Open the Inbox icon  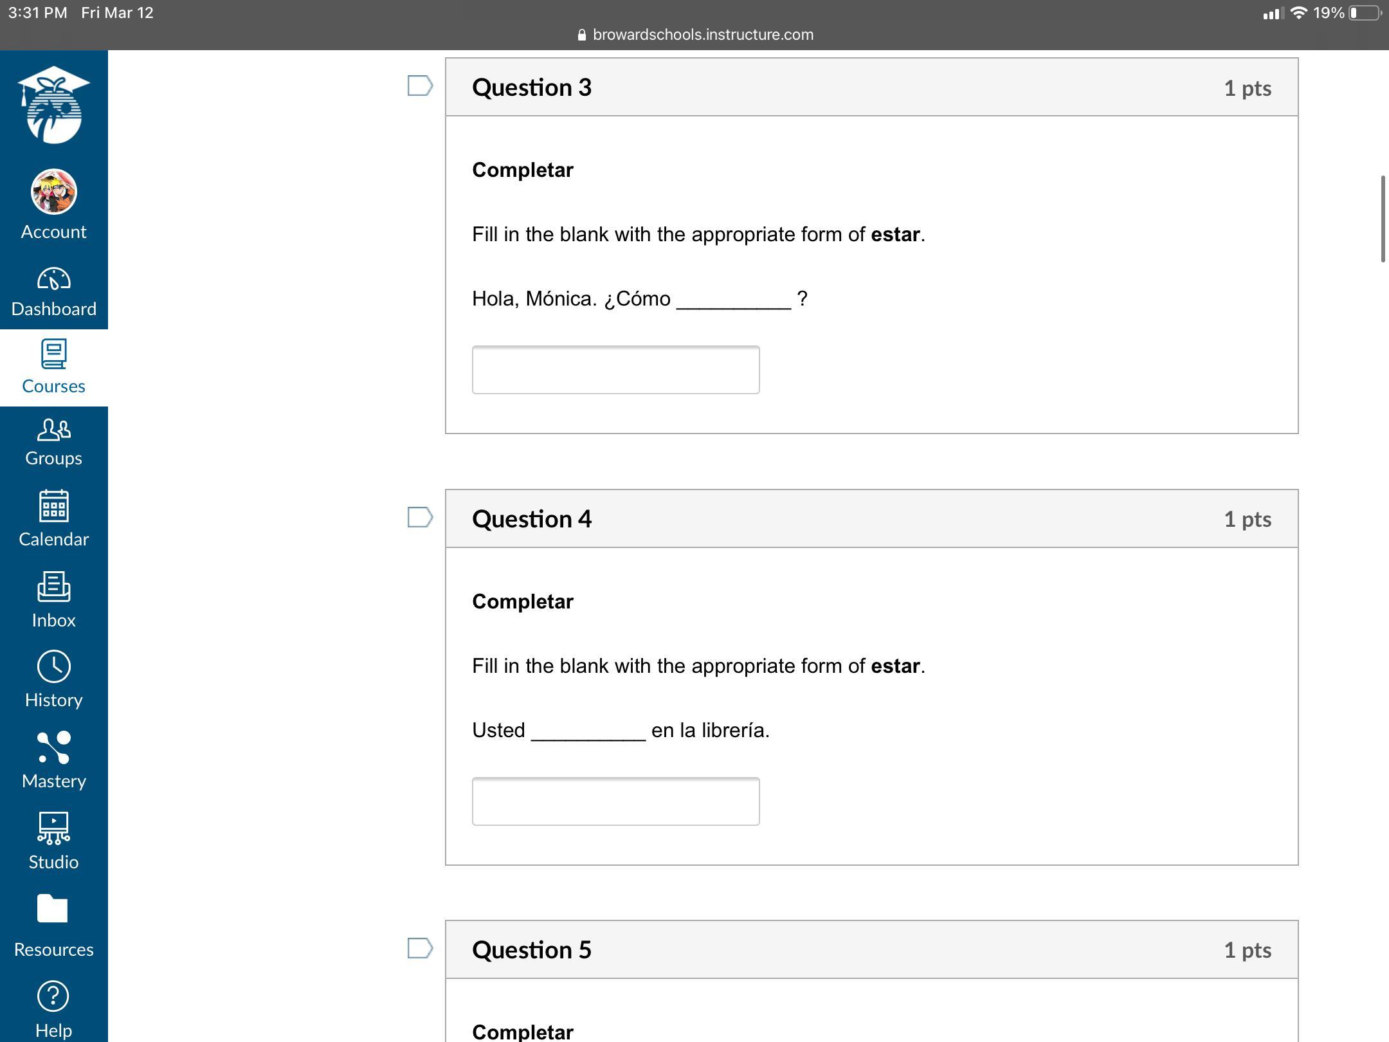point(53,587)
